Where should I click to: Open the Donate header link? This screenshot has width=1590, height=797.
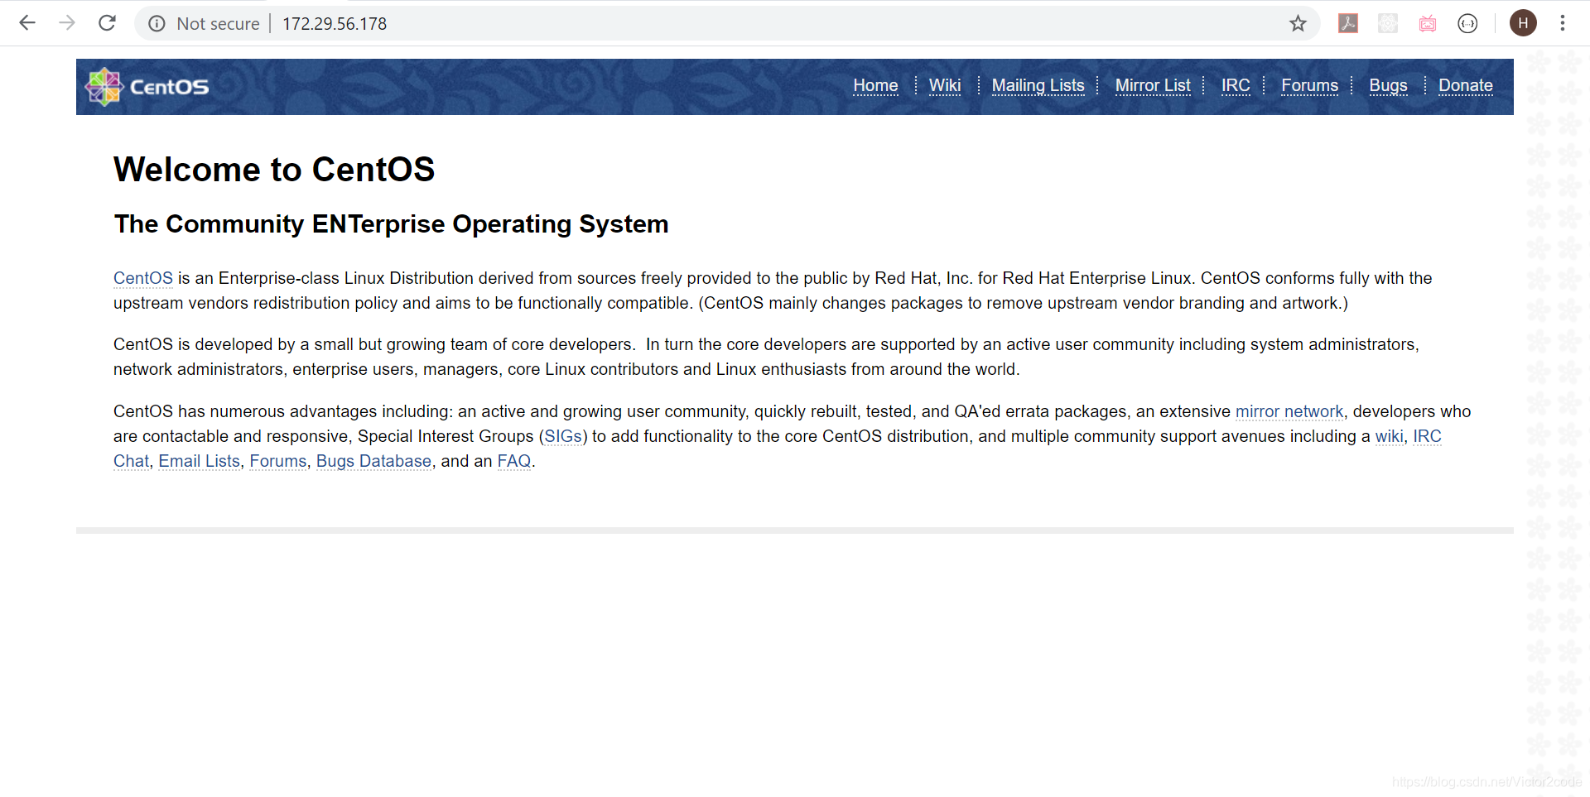(1465, 85)
